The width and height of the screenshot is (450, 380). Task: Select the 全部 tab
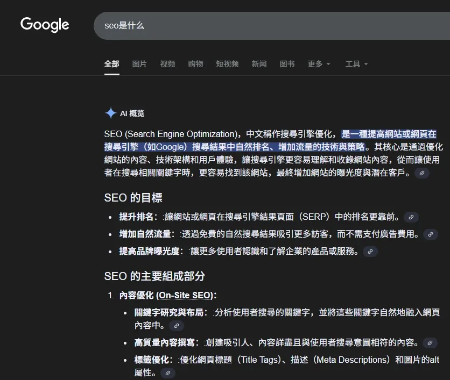pyautogui.click(x=111, y=64)
